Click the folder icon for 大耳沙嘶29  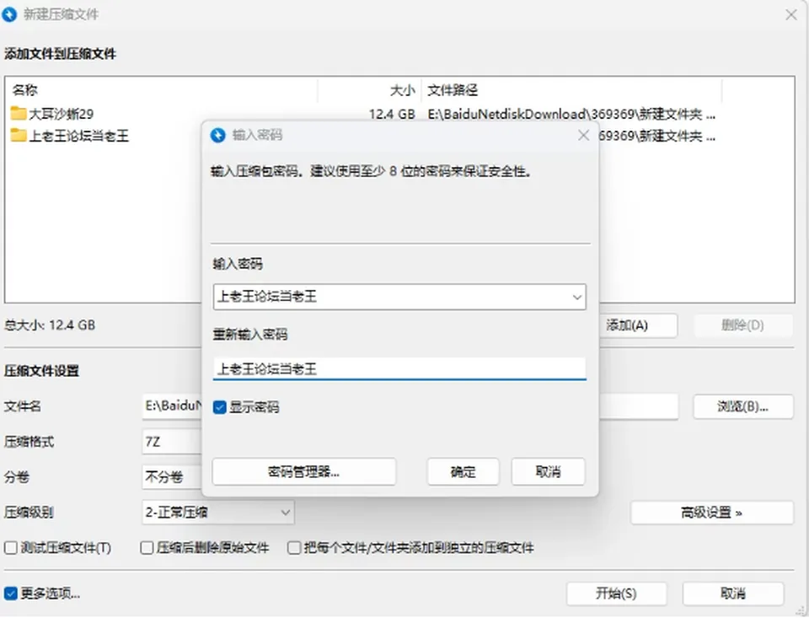19,113
